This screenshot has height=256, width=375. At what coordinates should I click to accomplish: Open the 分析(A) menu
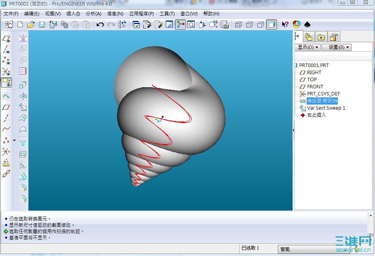94,14
